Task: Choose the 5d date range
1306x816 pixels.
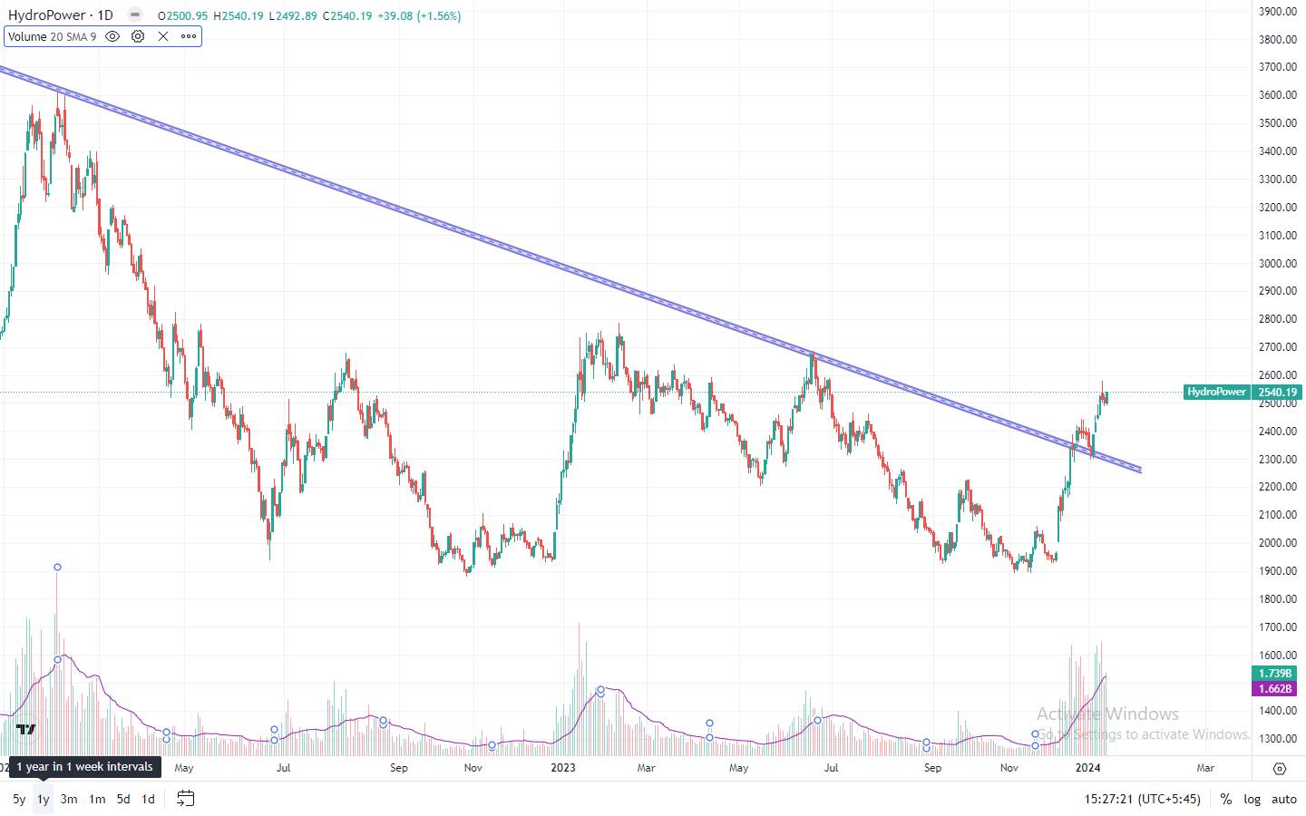Action: click(x=123, y=799)
